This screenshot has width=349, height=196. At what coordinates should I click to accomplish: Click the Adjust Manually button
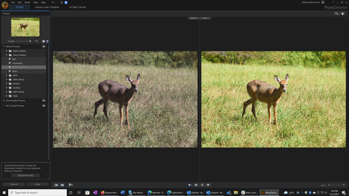(25, 175)
